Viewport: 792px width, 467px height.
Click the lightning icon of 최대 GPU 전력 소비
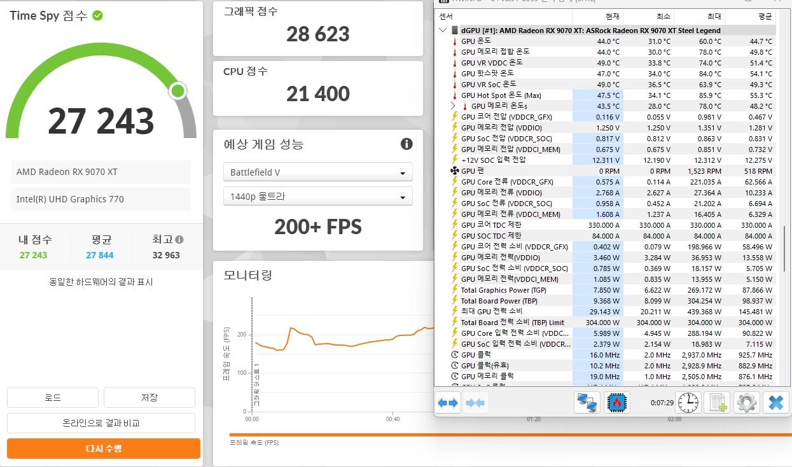(454, 312)
